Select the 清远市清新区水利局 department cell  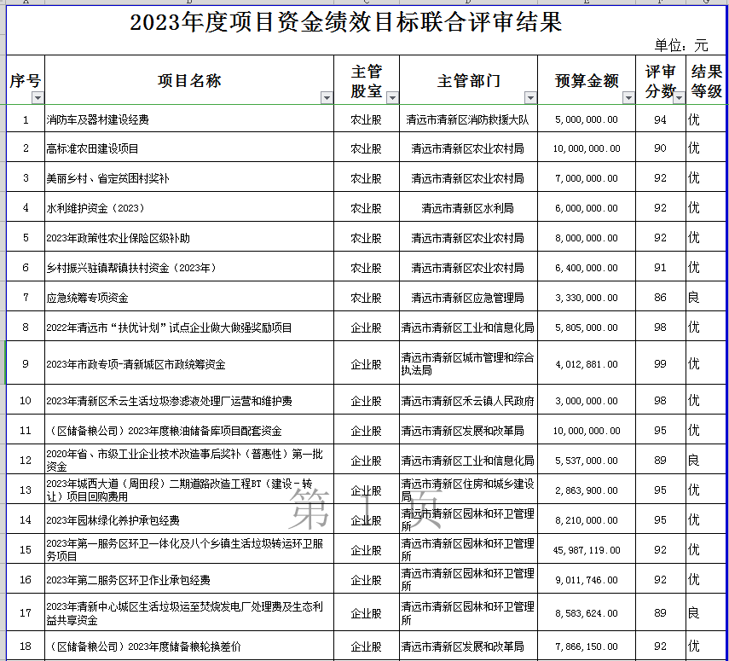tap(468, 208)
